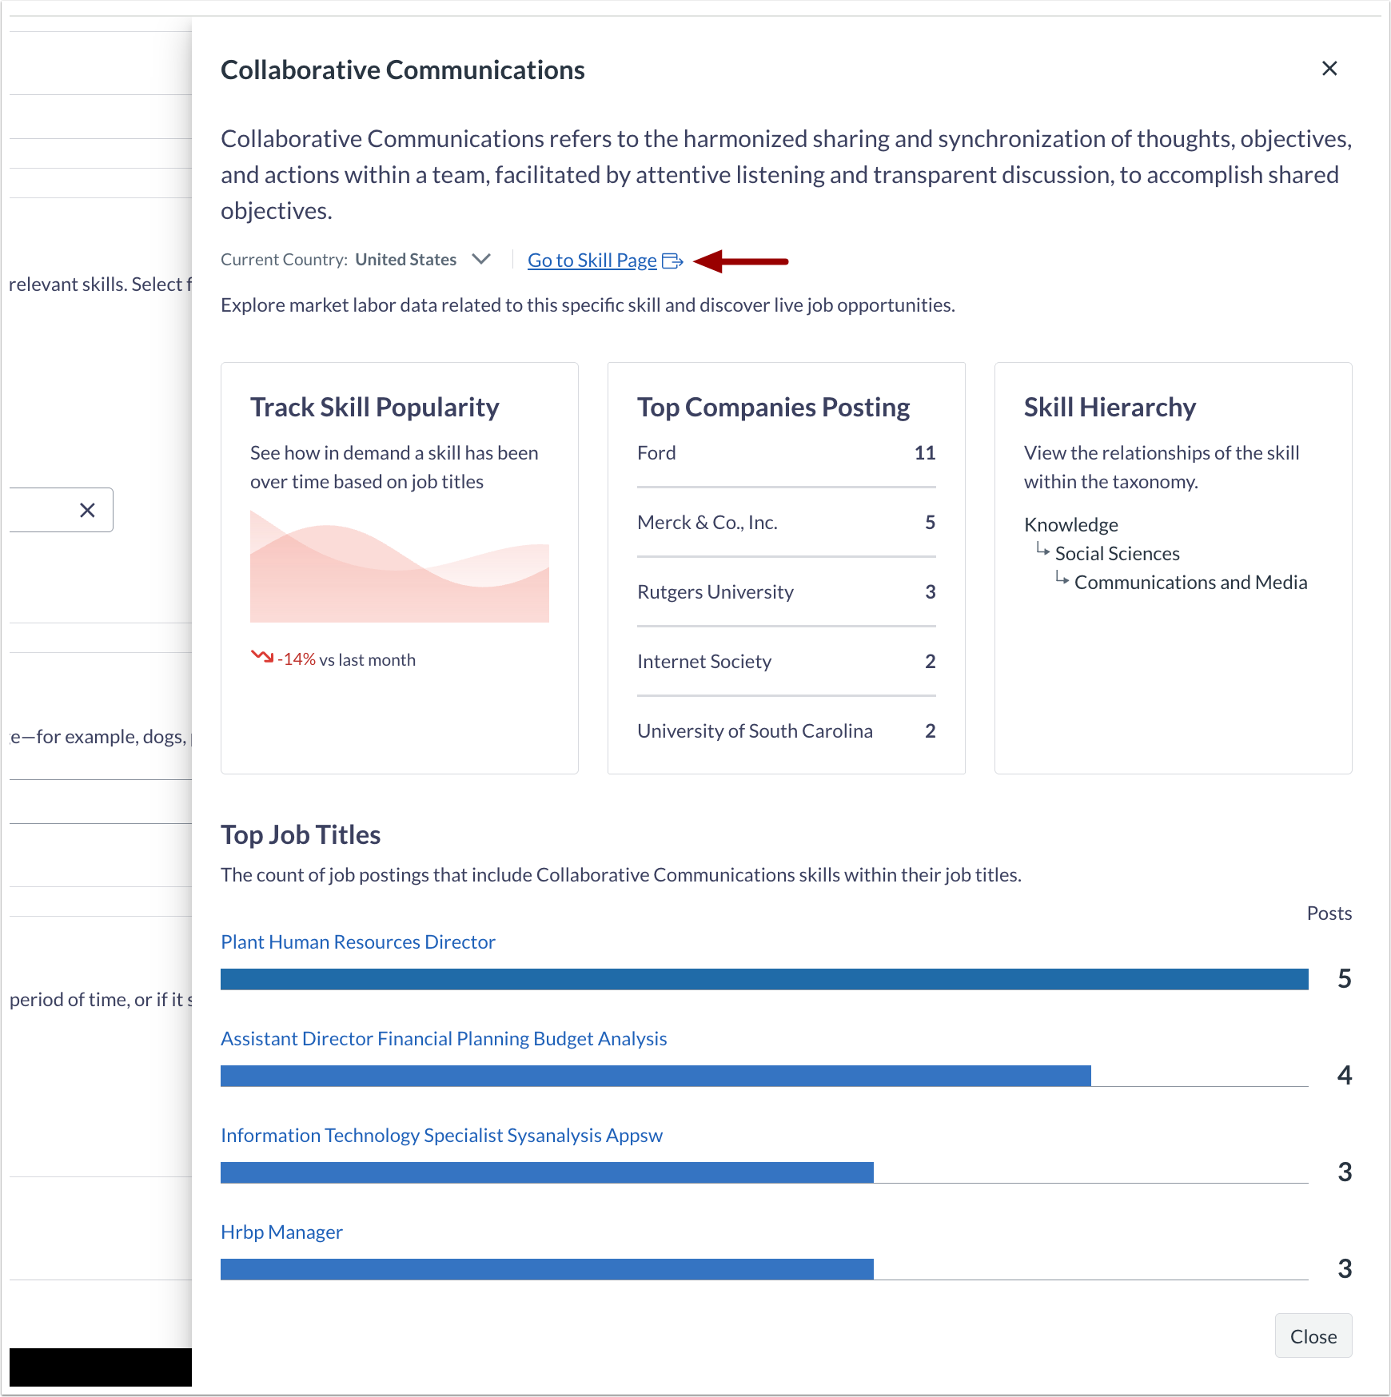
Task: Click the Close button at the bottom
Action: [1313, 1336]
